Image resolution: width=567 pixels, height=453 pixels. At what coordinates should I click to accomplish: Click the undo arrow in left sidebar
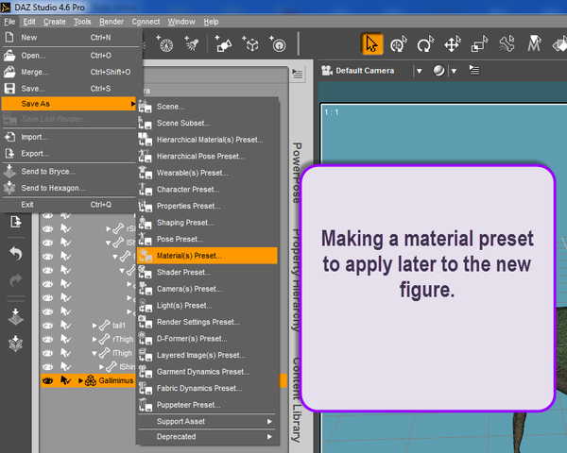(x=15, y=254)
